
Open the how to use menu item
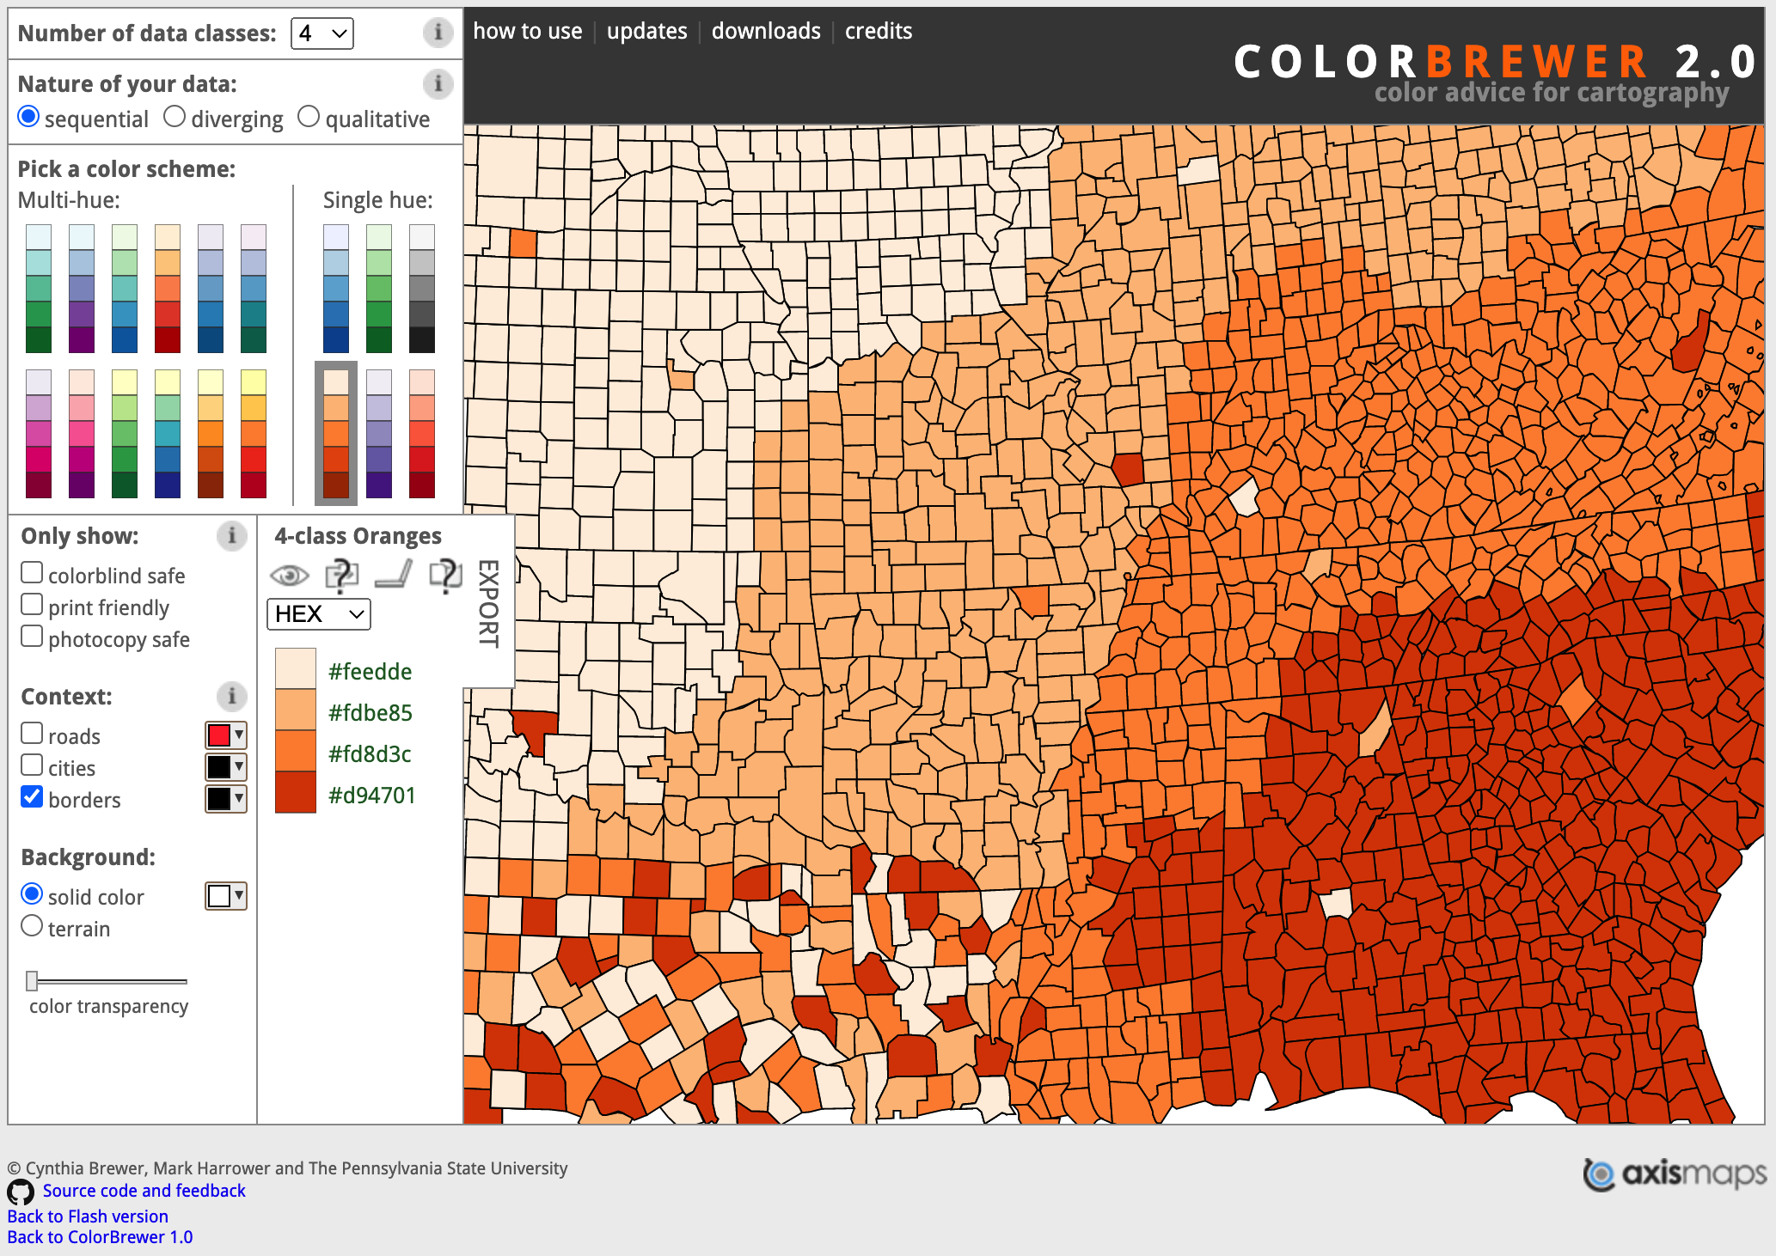pos(527,31)
